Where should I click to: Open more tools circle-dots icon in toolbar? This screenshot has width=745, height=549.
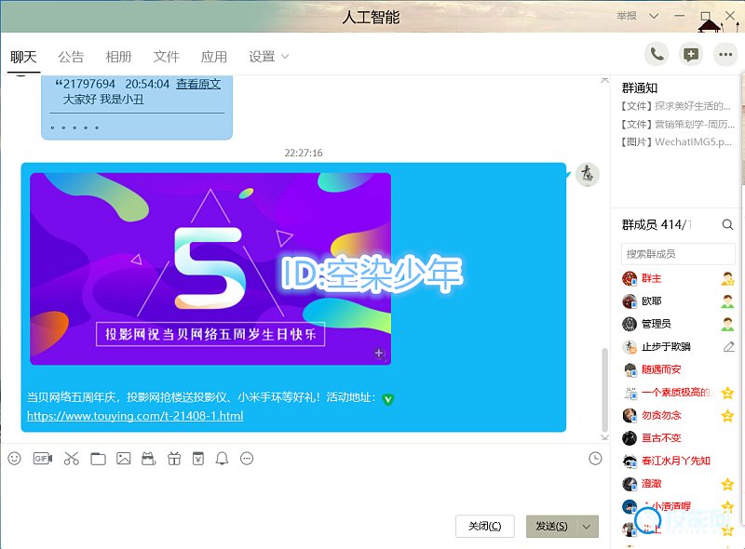click(x=247, y=459)
